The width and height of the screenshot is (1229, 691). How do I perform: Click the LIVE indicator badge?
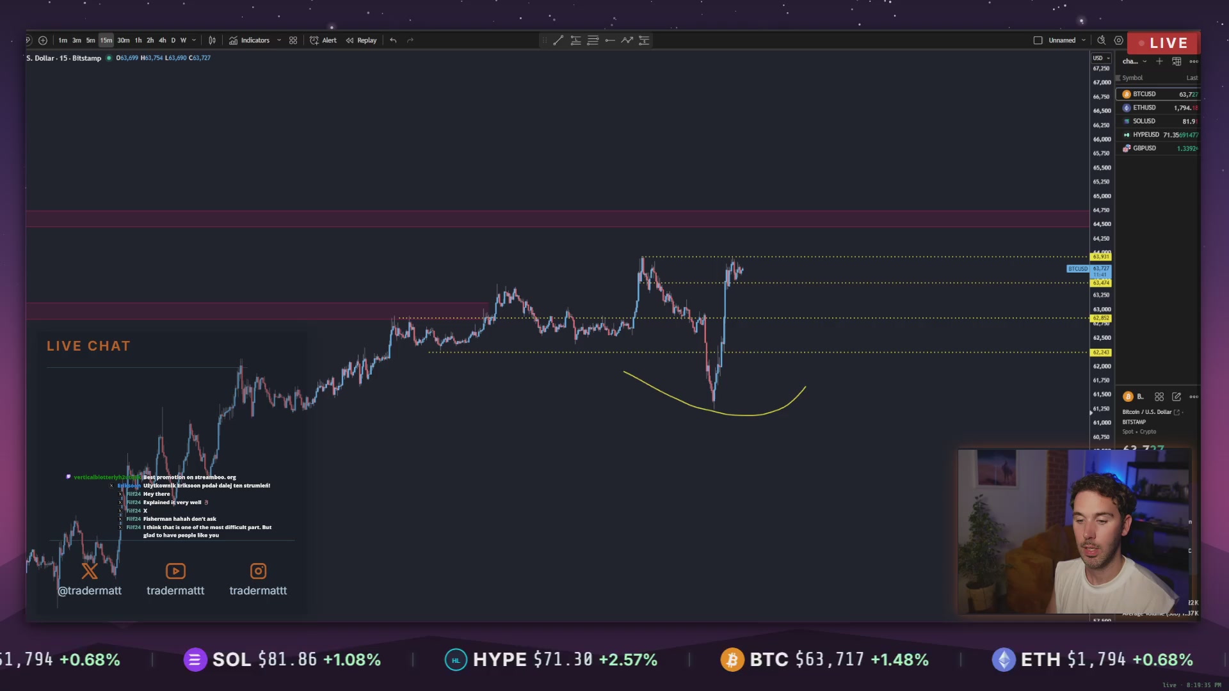click(x=1164, y=43)
